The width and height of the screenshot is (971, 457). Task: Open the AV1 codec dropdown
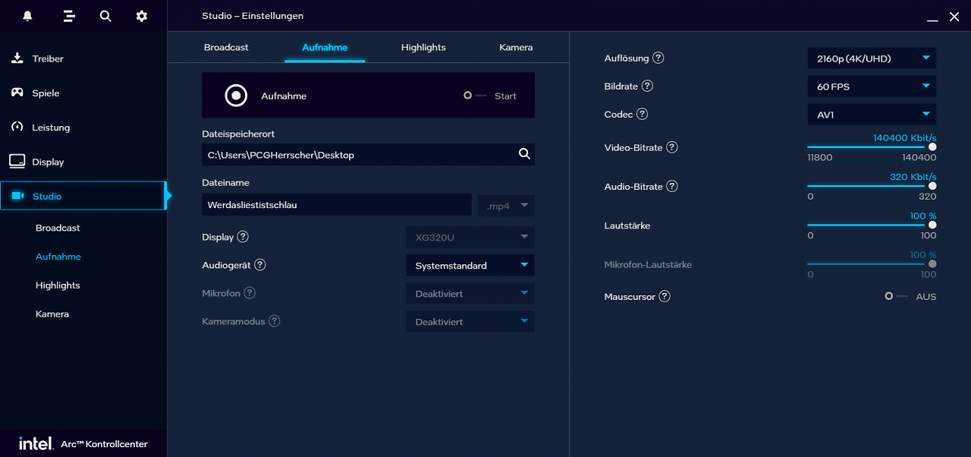pos(872,115)
